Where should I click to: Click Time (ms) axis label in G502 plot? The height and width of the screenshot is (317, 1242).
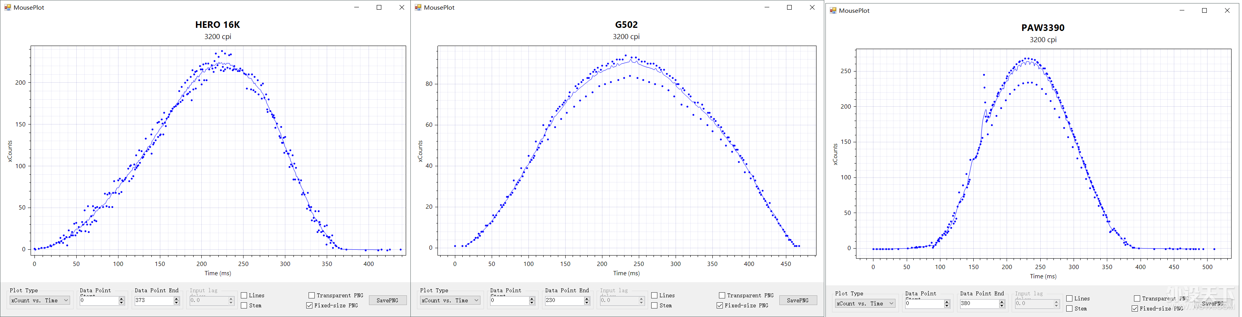point(626,273)
